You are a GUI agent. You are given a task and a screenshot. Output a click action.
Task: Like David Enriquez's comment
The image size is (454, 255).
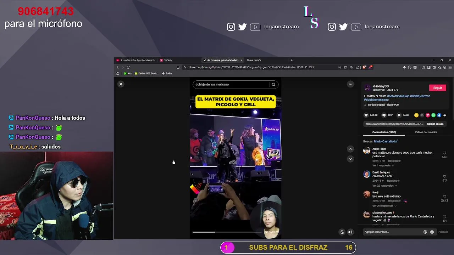(444, 176)
